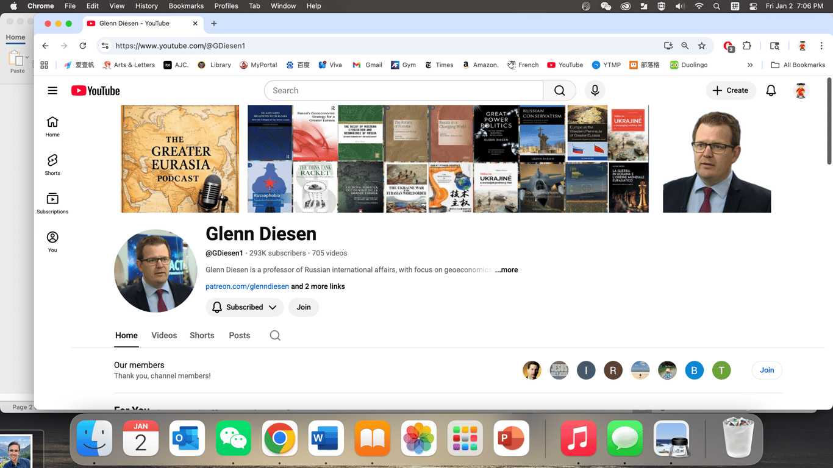Click the Greater Eurasia Podcast banner image
Screen dimensions: 833x468
[180, 159]
